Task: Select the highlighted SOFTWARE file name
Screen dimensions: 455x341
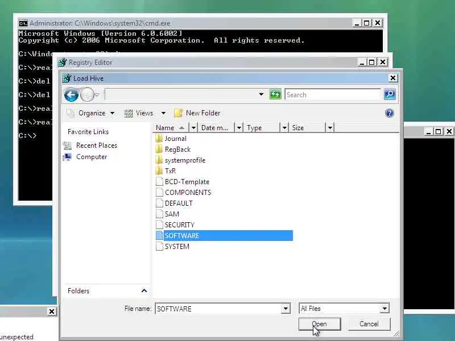Action: coord(182,235)
